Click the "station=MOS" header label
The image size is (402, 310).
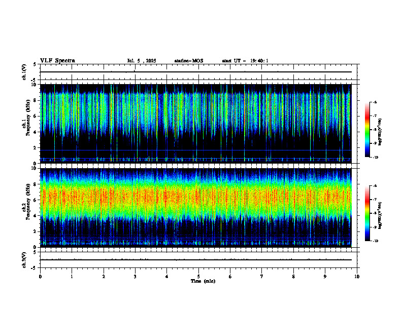point(189,61)
